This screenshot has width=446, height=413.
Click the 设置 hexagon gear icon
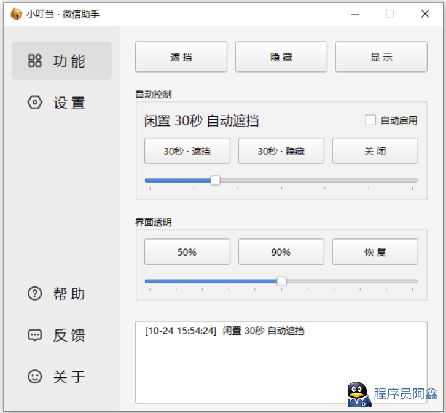click(x=35, y=103)
